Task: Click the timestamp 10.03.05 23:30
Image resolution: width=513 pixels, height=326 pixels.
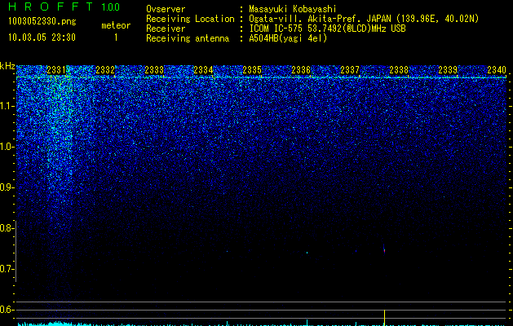Action: pos(42,37)
